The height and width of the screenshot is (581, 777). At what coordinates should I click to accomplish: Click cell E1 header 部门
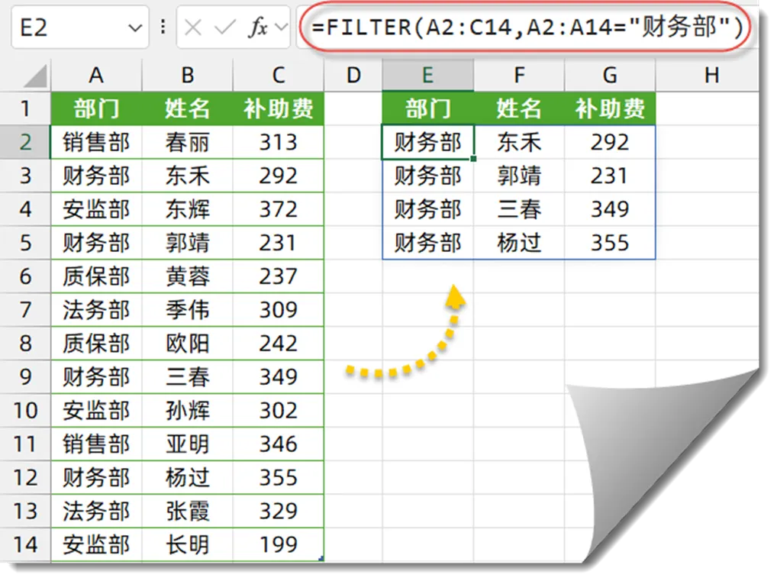click(x=427, y=108)
